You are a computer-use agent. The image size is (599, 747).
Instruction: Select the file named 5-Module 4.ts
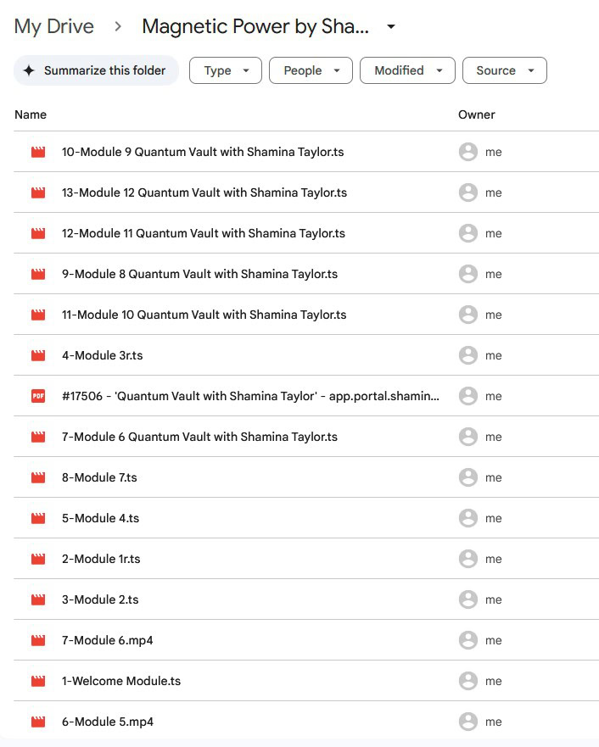101,518
